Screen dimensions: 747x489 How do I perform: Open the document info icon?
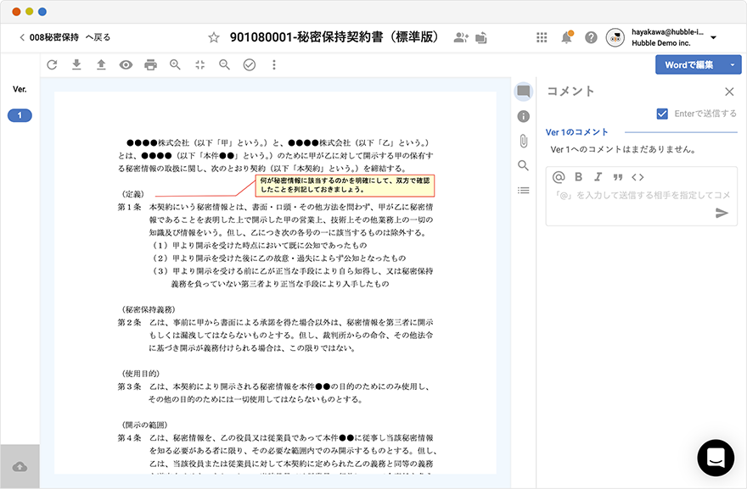523,116
